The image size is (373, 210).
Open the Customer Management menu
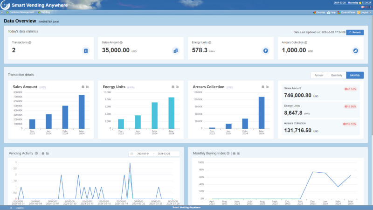[20, 12]
